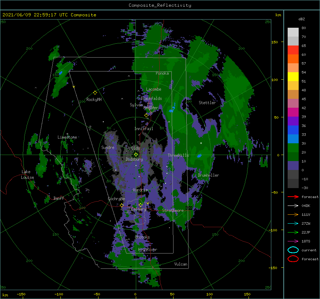Select the yellow swatch between 54 and 51
Screen dimensions: 320x299
293,76
